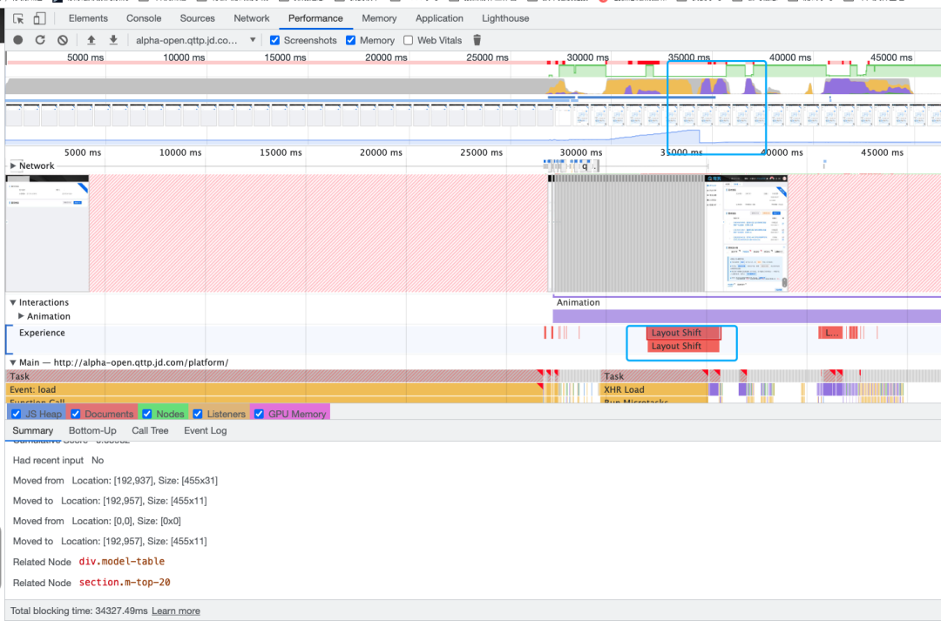Switch to the Console tab
The width and height of the screenshot is (941, 621).
[x=144, y=18]
